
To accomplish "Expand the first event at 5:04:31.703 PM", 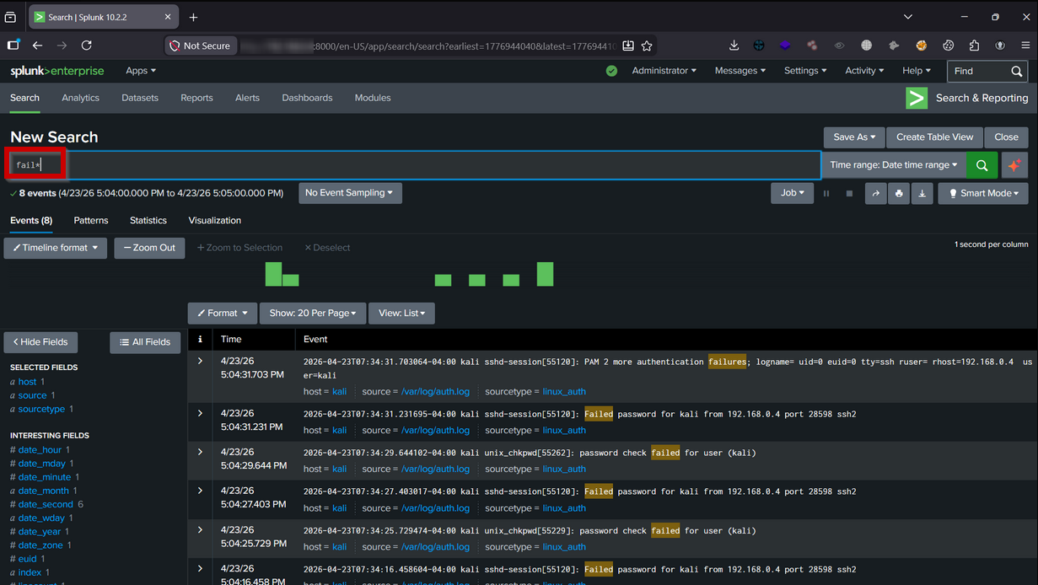I will [x=200, y=362].
